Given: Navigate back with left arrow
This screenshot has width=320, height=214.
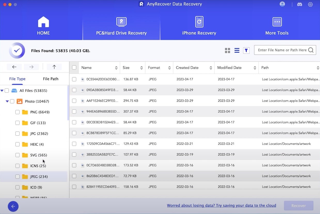Looking at the screenshot, I should [14, 67].
